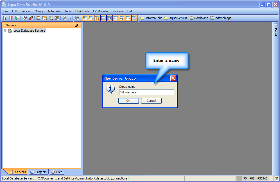
Task: Click the connect server plug icon
Action: point(25,18)
